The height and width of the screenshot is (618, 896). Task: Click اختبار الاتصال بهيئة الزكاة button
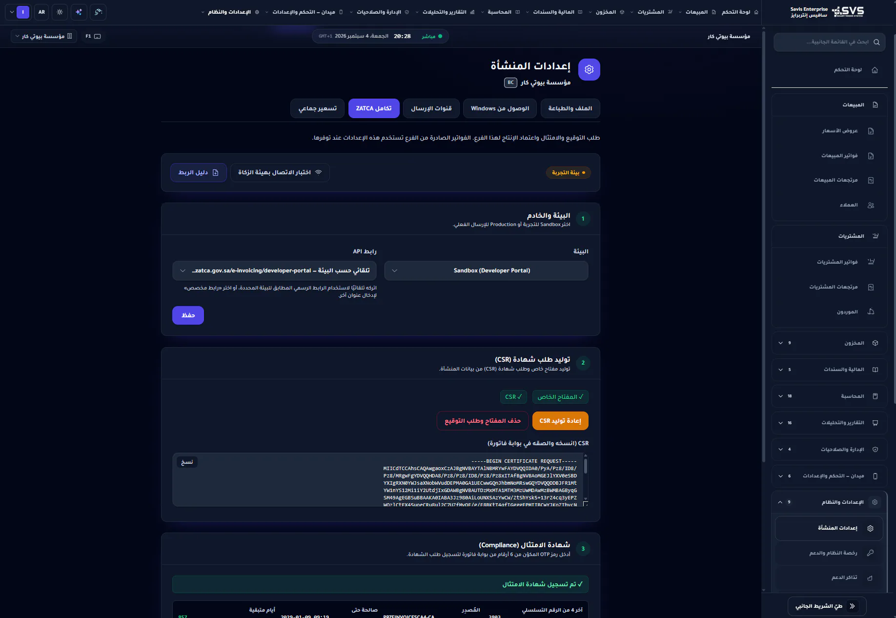click(x=280, y=173)
